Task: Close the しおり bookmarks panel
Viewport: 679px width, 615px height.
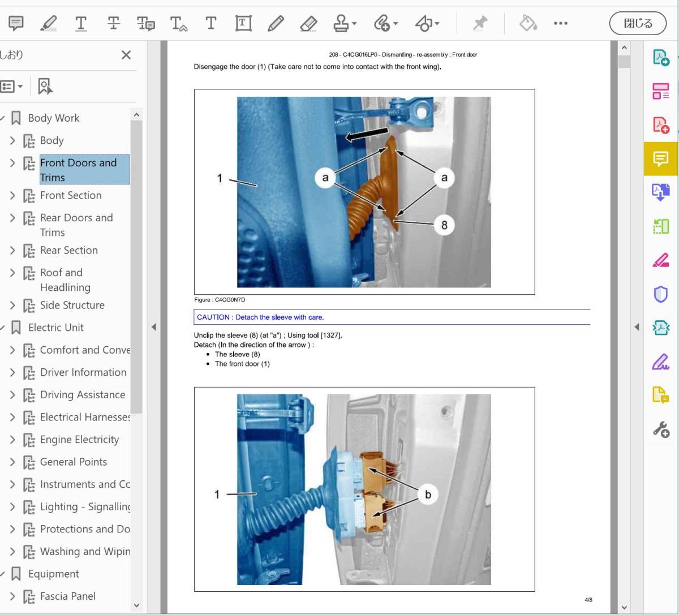Action: [126, 55]
